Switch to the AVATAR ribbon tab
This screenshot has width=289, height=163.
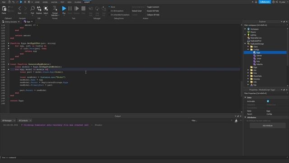(x=54, y=2)
